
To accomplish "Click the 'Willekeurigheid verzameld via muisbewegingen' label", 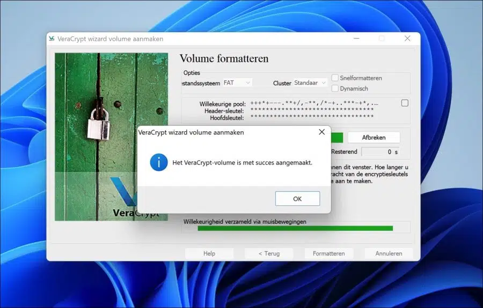I will [245, 222].
